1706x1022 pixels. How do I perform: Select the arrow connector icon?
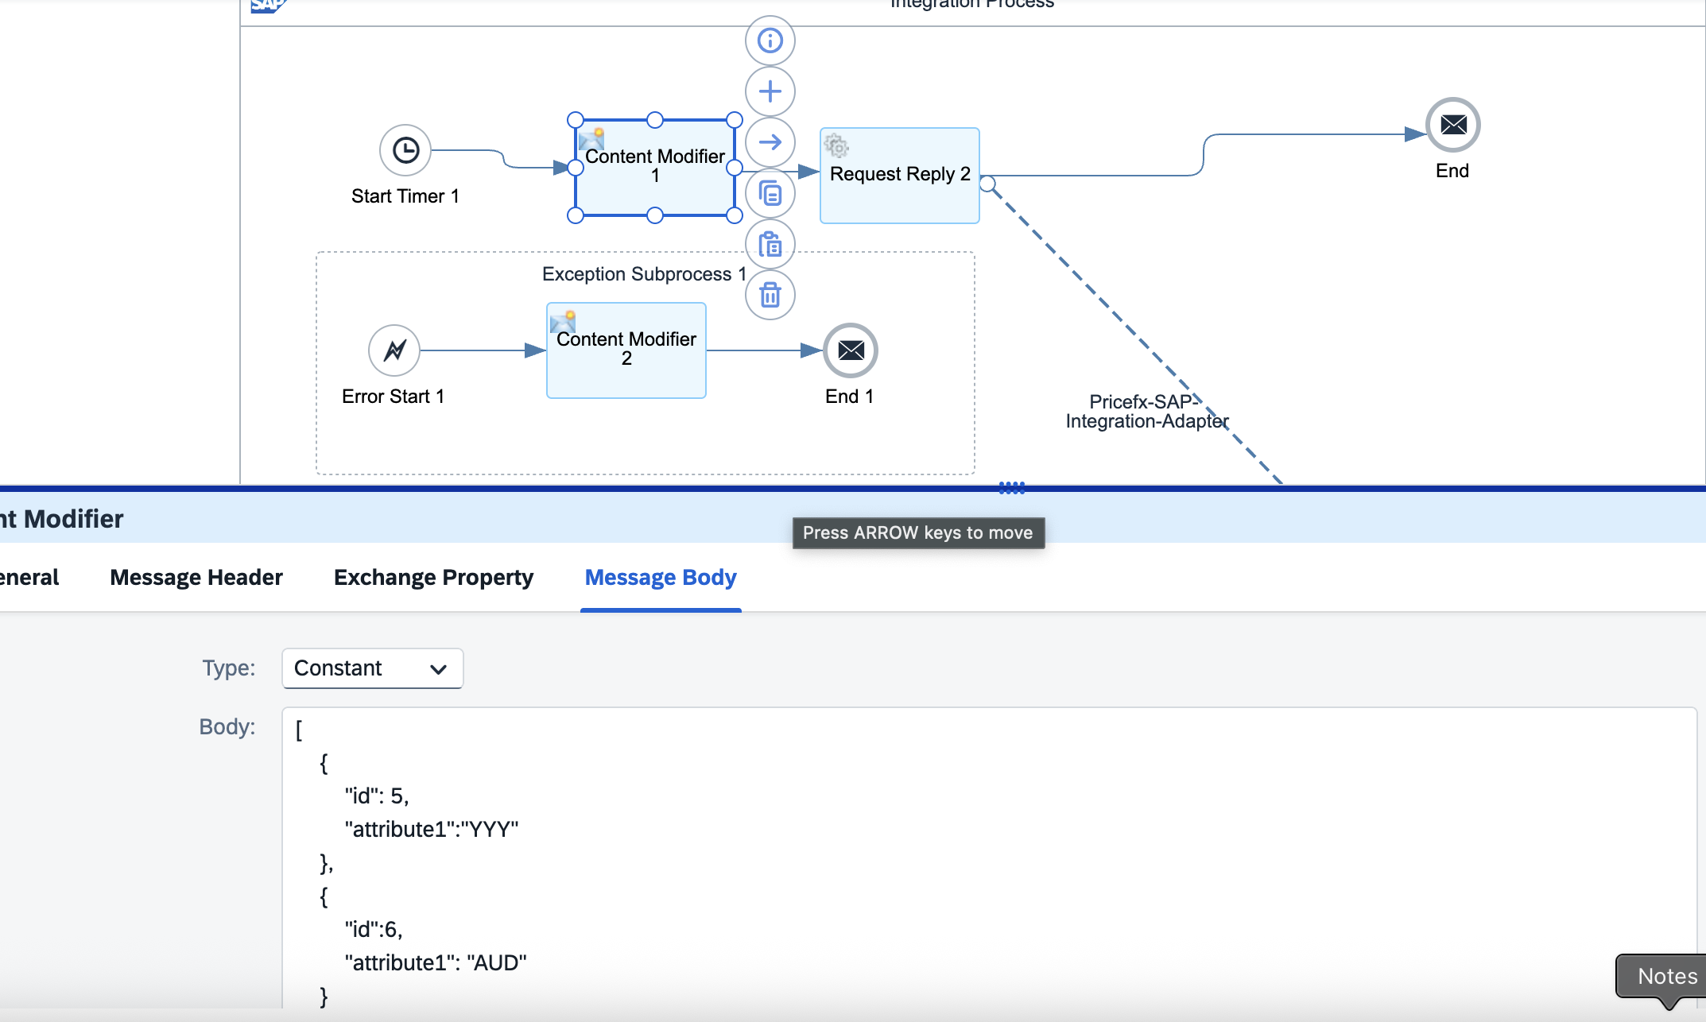[770, 142]
